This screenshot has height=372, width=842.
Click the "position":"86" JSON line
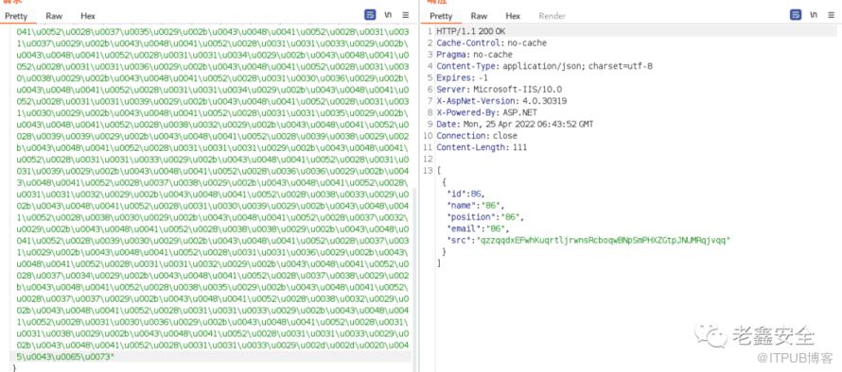tap(485, 217)
